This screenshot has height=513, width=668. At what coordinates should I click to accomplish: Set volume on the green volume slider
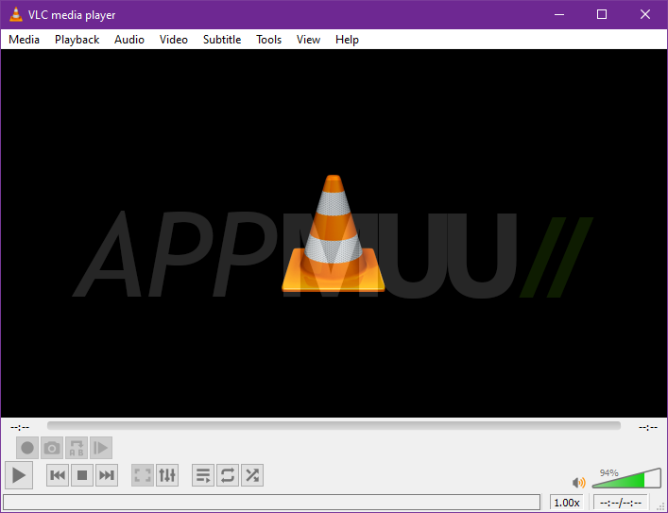[x=626, y=478]
